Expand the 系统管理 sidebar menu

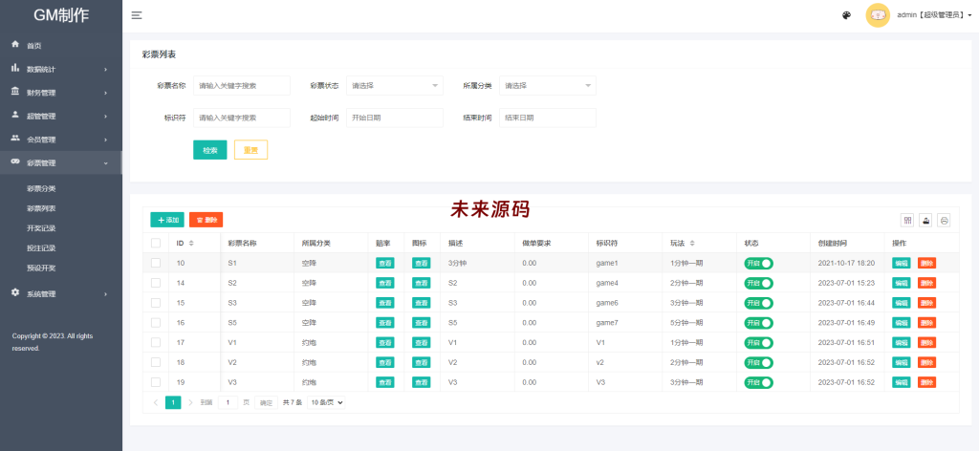pyautogui.click(x=60, y=293)
